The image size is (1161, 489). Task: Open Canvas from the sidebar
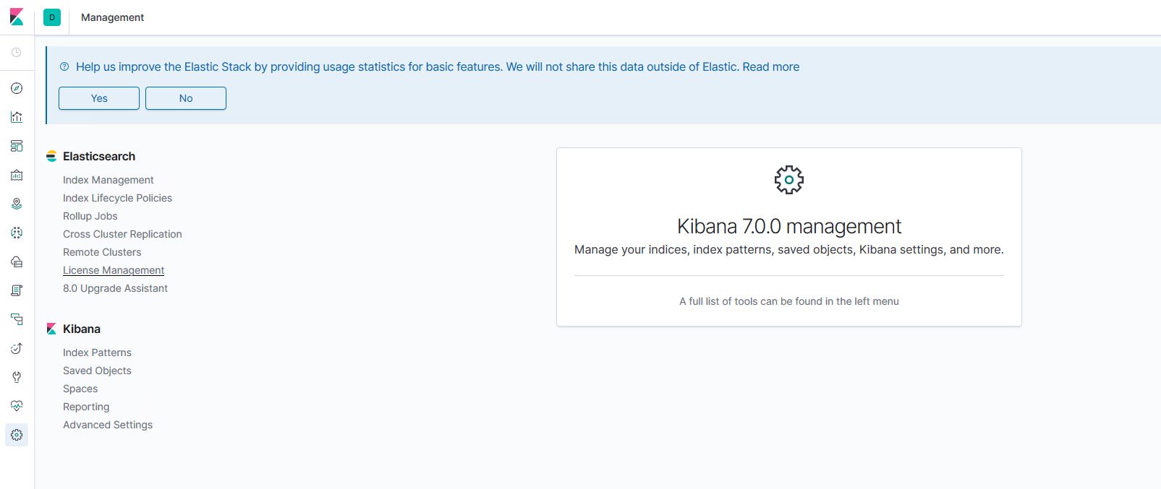click(17, 175)
